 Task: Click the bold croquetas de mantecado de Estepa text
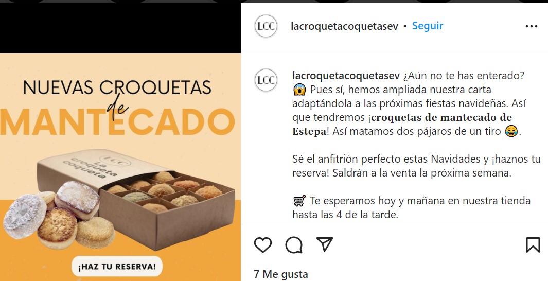coord(402,125)
